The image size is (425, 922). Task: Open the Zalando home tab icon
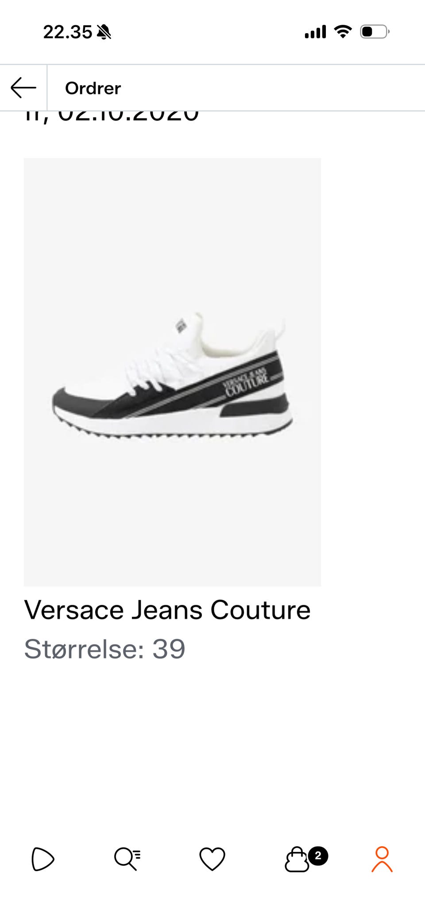click(43, 859)
